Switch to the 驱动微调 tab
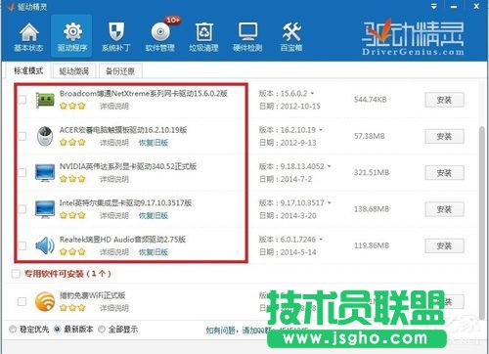The width and height of the screenshot is (489, 354). pos(74,71)
